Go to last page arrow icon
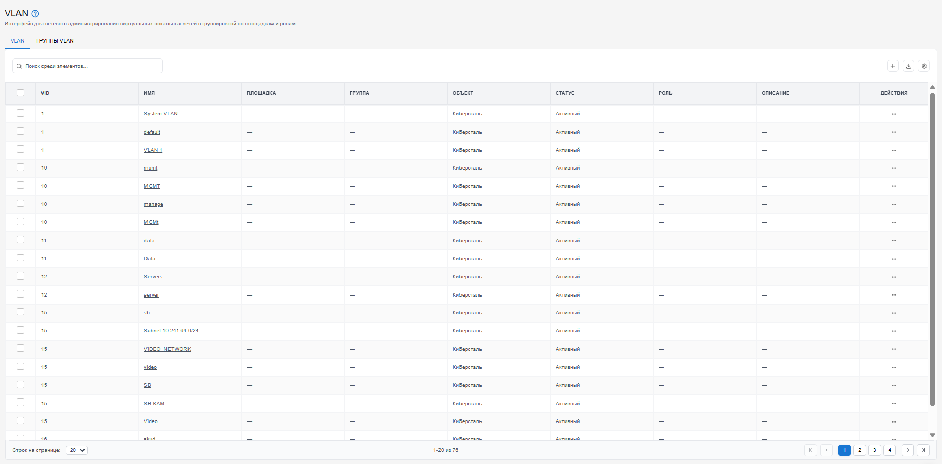 click(x=923, y=450)
